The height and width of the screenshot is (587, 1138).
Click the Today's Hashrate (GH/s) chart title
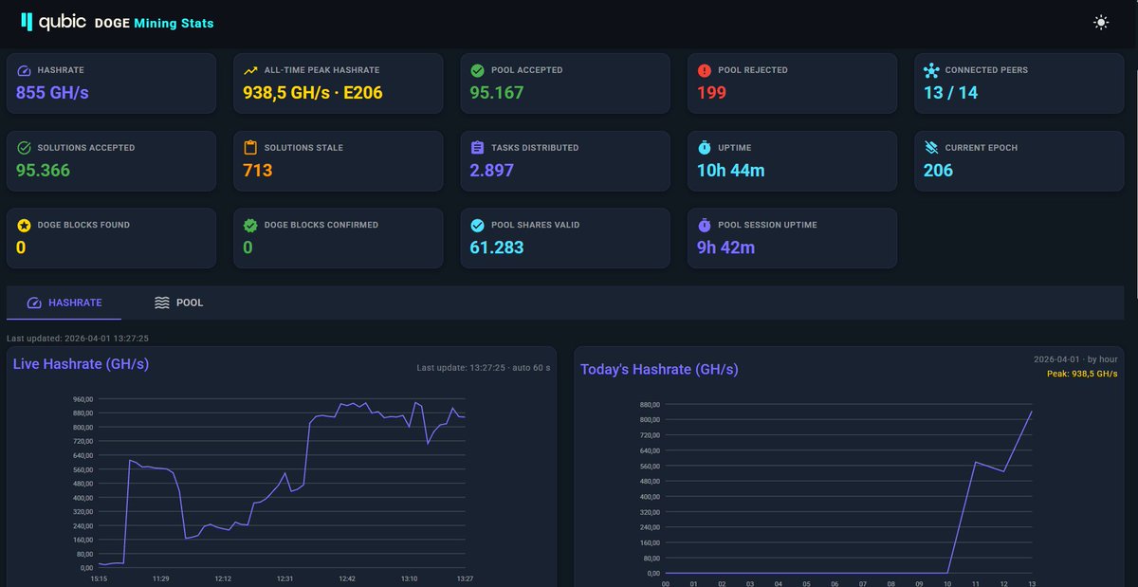click(x=659, y=370)
